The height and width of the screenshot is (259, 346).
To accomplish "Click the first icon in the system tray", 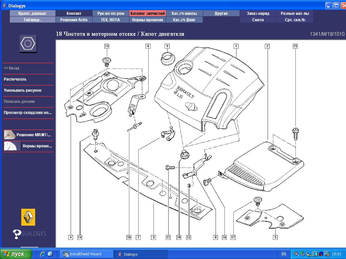I will tap(296, 254).
